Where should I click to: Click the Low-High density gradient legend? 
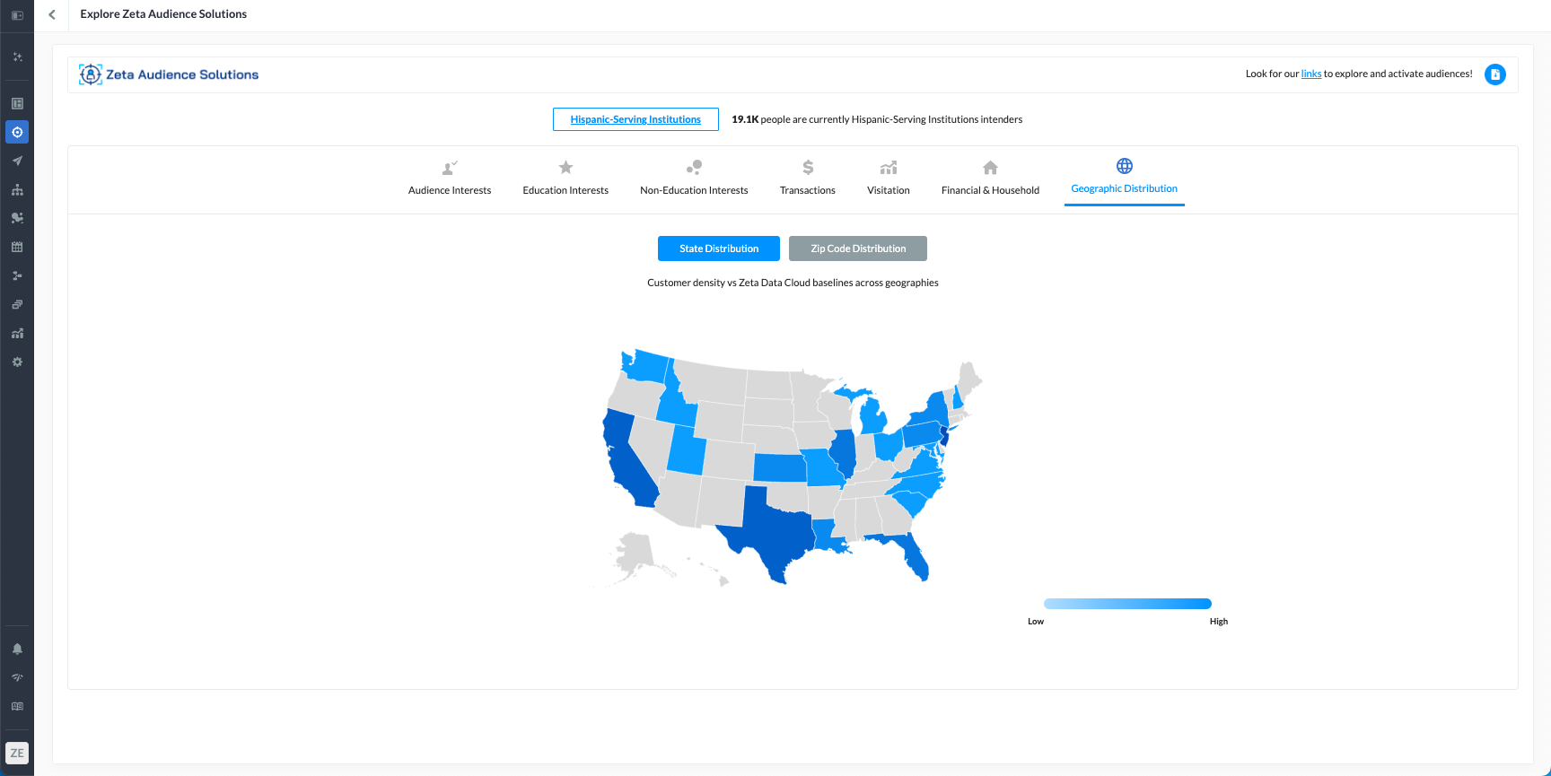pos(1127,604)
